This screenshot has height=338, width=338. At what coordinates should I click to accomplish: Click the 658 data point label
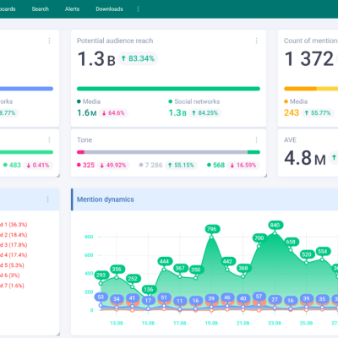tap(291, 242)
